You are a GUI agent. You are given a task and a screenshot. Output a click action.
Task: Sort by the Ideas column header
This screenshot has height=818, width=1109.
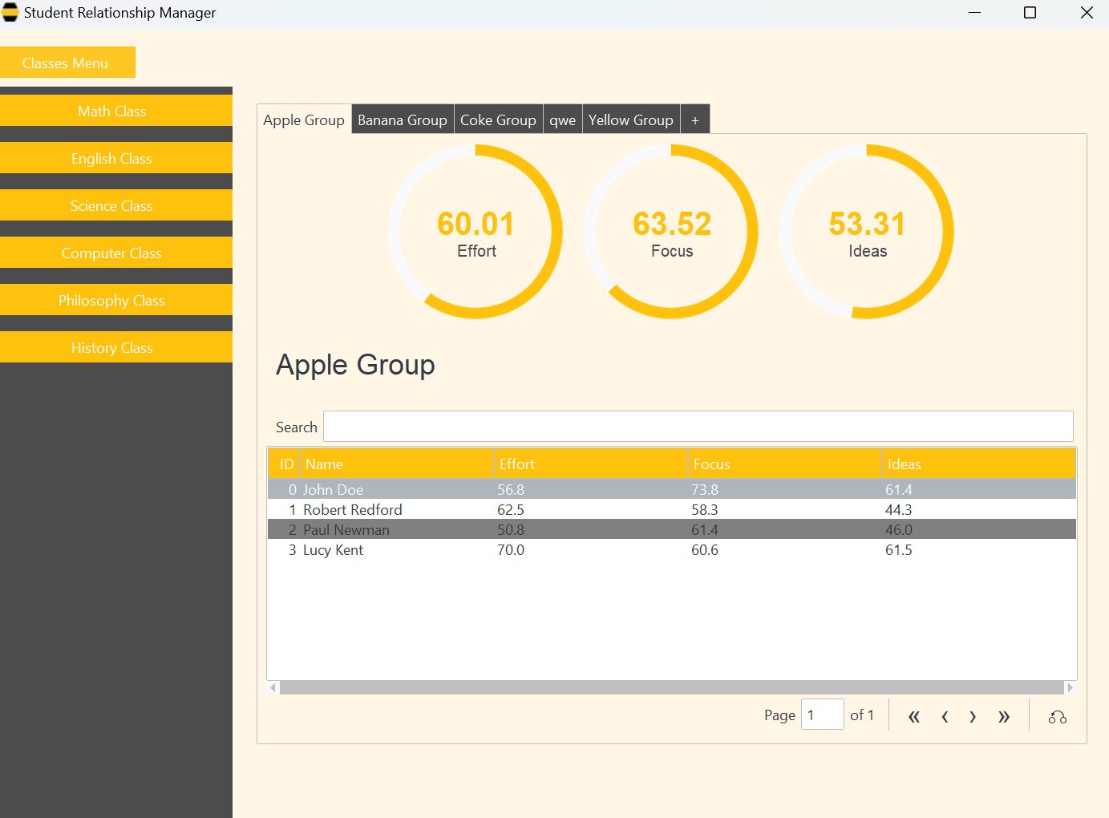[979, 464]
